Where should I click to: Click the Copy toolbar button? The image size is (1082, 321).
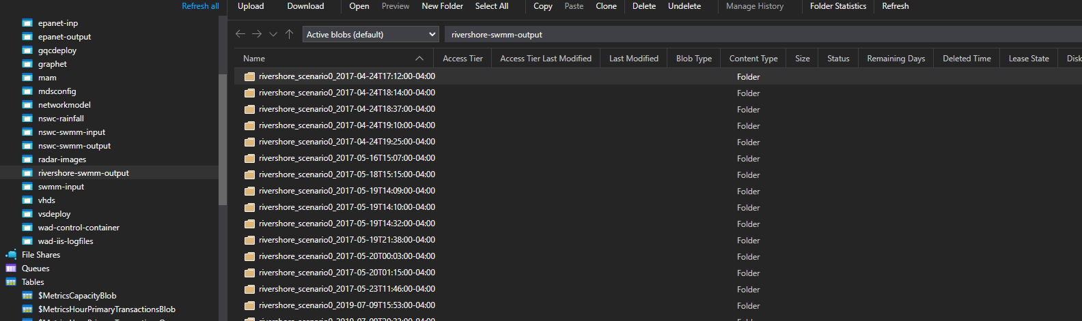(x=543, y=6)
